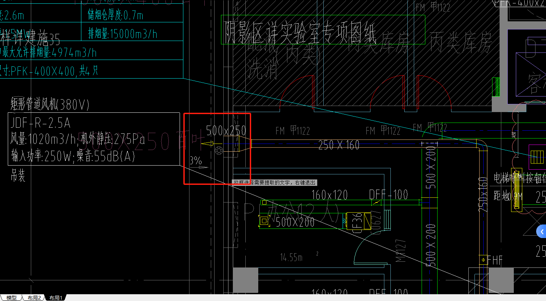Select the yellow airflow arrow at duct outlet
This screenshot has width=546, height=301.
207,144
